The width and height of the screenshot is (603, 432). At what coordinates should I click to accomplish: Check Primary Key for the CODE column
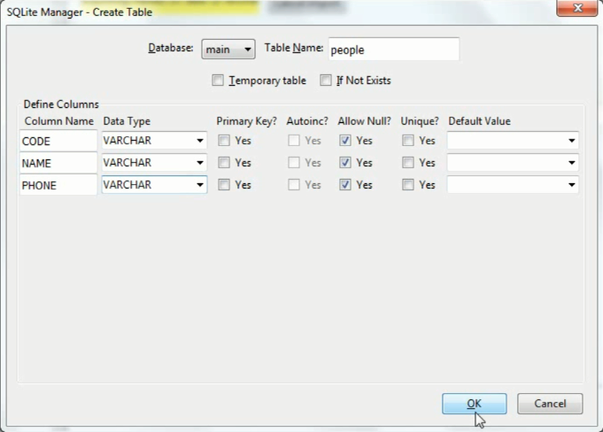[224, 140]
